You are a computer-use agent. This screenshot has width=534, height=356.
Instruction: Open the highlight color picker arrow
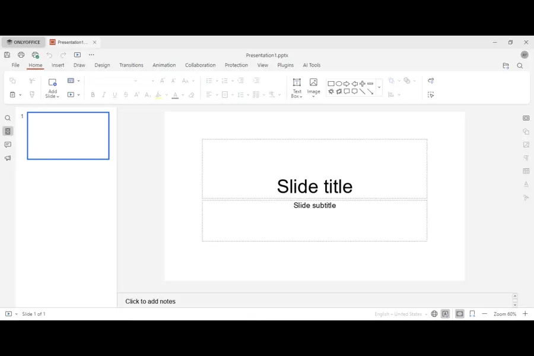pos(167,95)
